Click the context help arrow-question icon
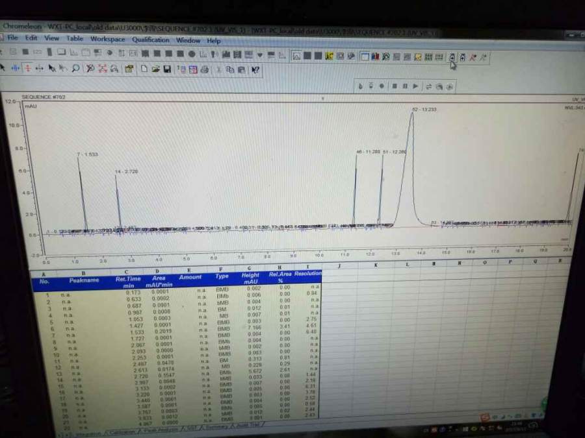Screen dimensions: 585x438 [255, 70]
